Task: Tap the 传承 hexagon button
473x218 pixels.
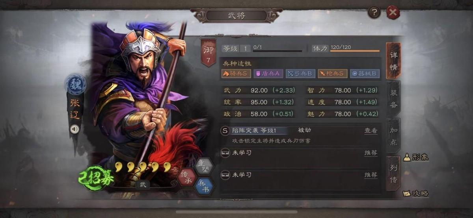Action: pos(186,176)
